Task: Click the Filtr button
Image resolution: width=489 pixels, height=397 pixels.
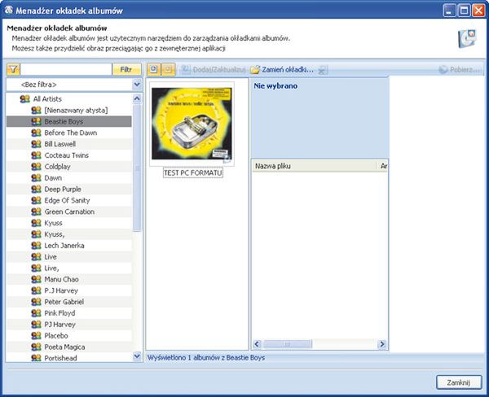Action: click(x=126, y=69)
